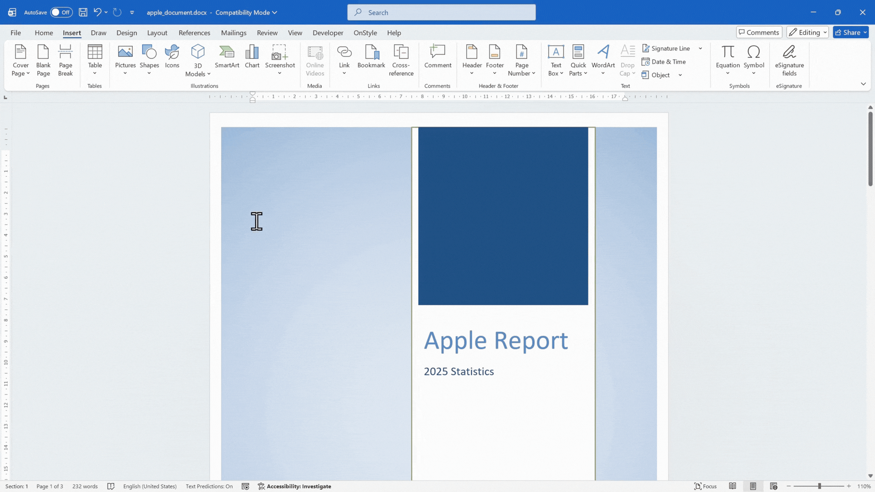Click Date & Time button
The image size is (875, 492).
tap(664, 62)
